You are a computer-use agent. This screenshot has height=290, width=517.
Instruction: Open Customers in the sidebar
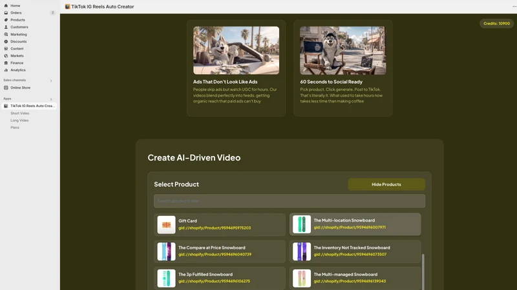pyautogui.click(x=19, y=27)
